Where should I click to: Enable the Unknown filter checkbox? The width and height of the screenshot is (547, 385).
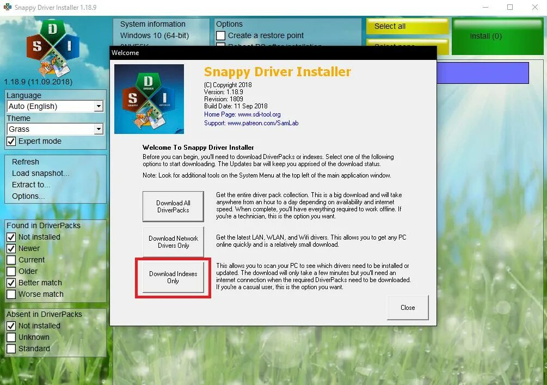(x=11, y=337)
